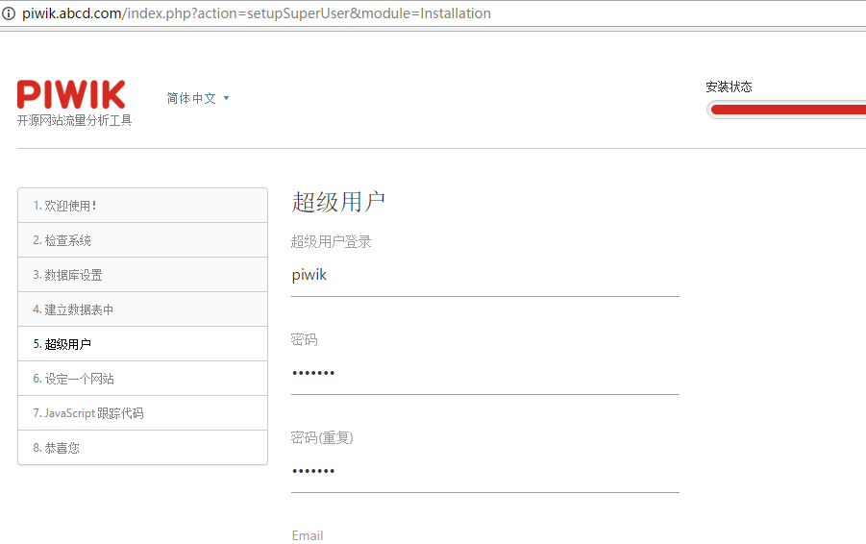Click the language dropdown arrow
This screenshot has height=544, width=866.
(x=226, y=98)
